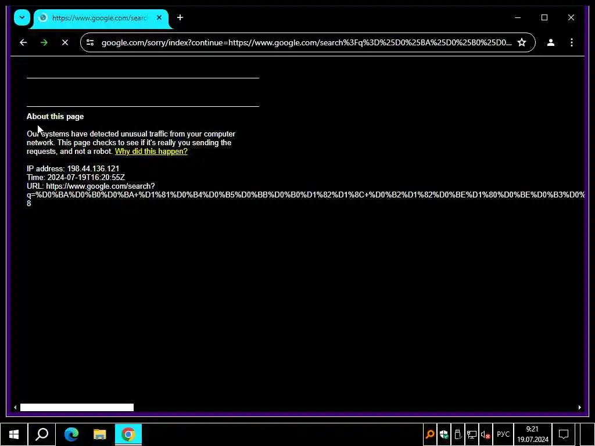Open the tab search dropdown
The image size is (595, 446).
[21, 17]
